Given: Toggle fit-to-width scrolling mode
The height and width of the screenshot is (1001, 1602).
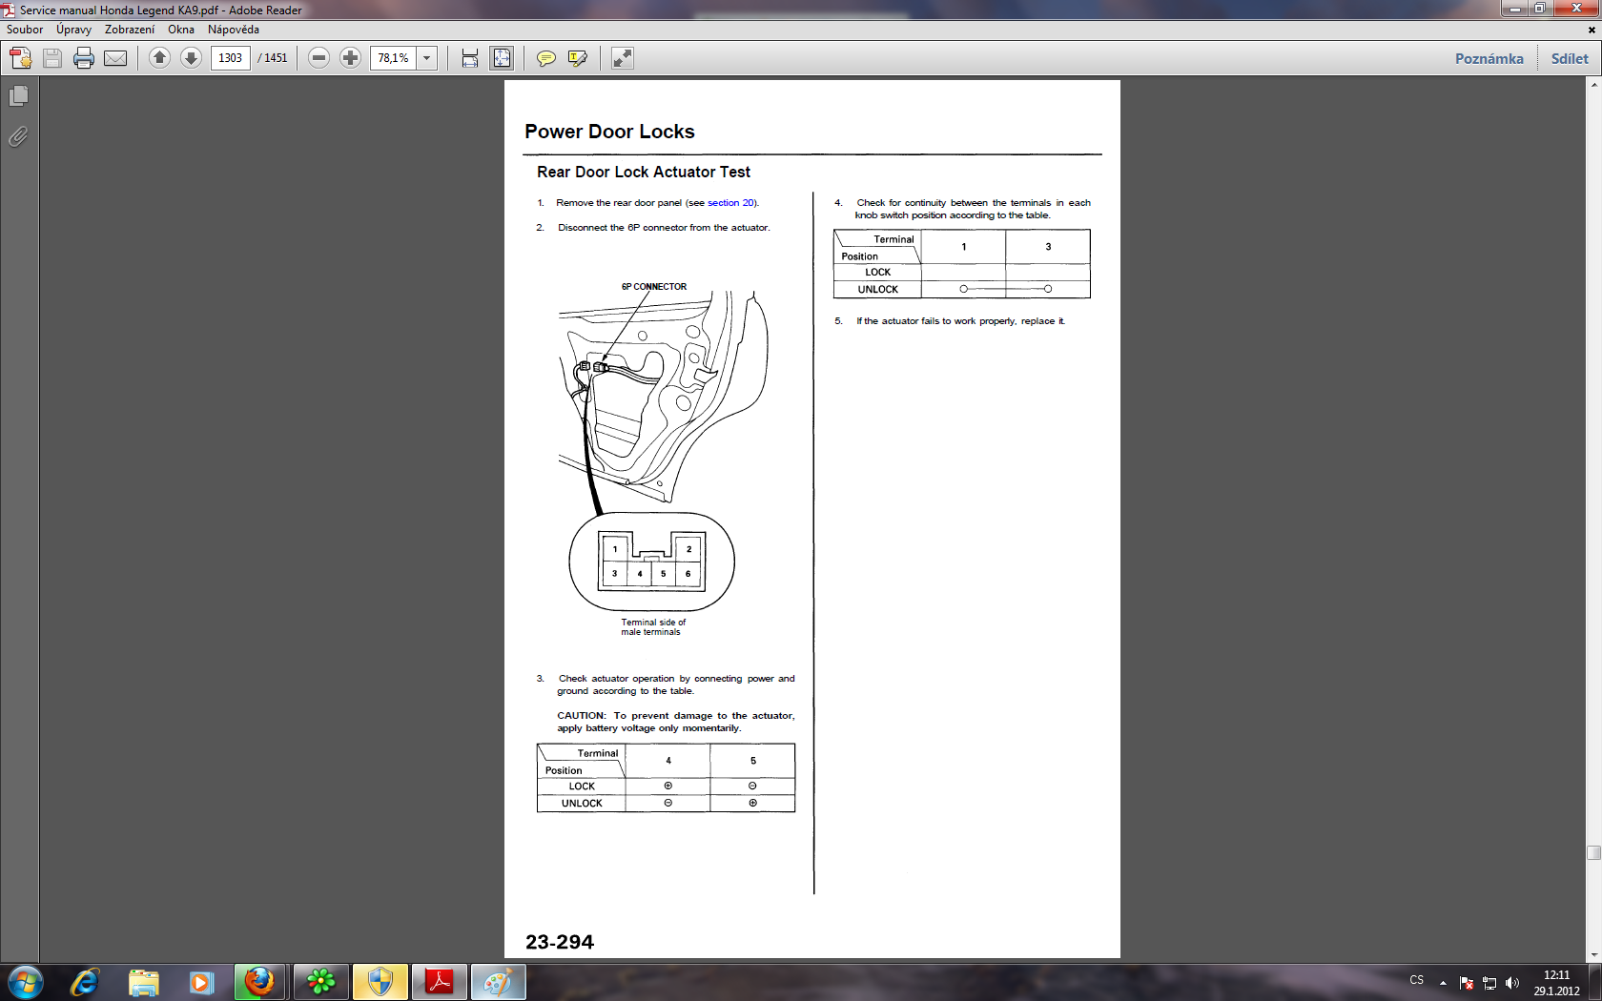Looking at the screenshot, I should pos(470,58).
